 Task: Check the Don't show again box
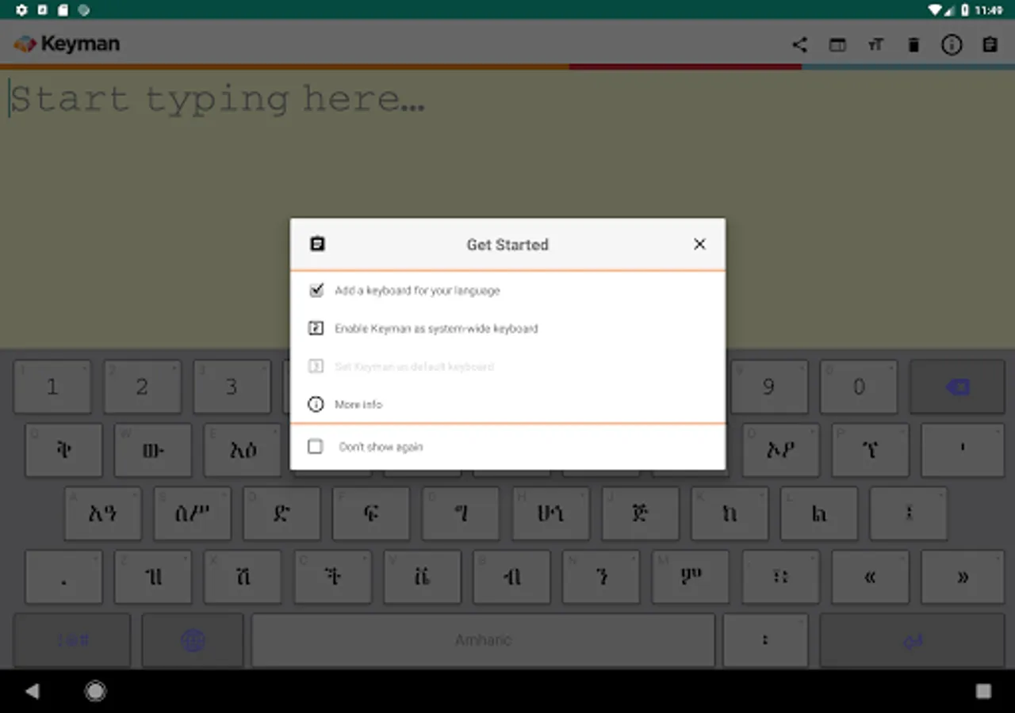[316, 447]
